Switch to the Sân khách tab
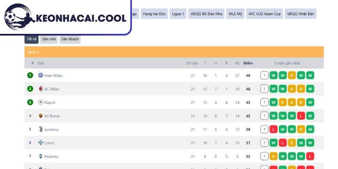This screenshot has height=169, width=338. (70, 39)
